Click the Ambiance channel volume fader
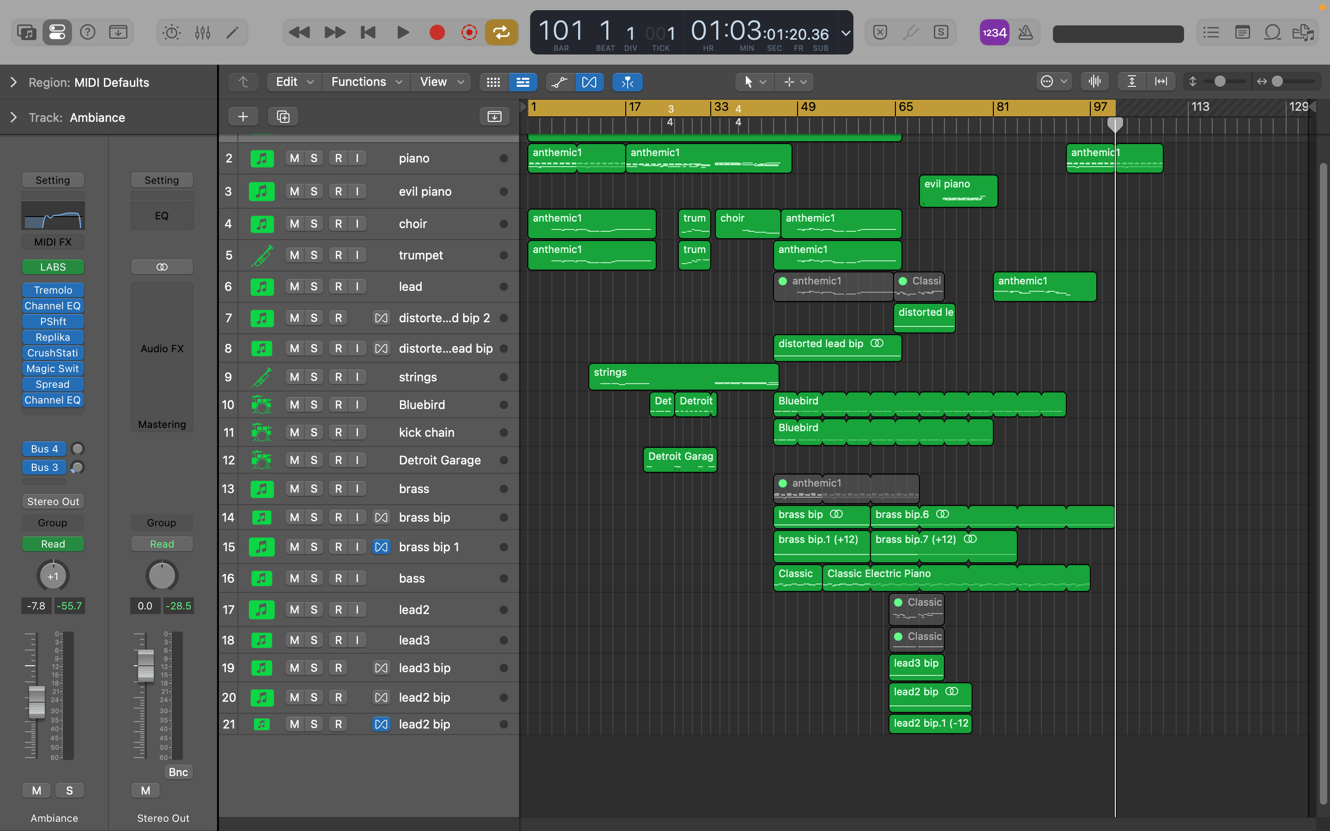This screenshot has width=1330, height=831. pos(37,701)
